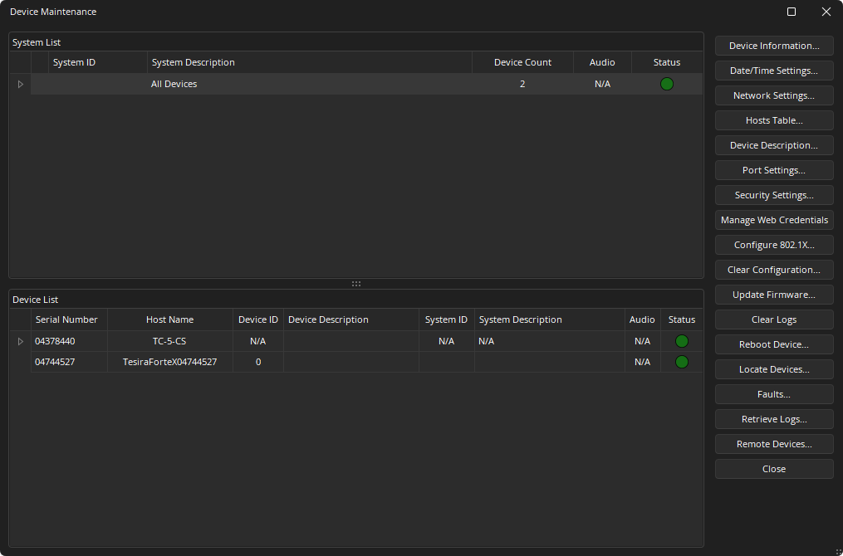Open Date/Time Settings
Viewport: 843px width, 556px height.
(x=773, y=71)
